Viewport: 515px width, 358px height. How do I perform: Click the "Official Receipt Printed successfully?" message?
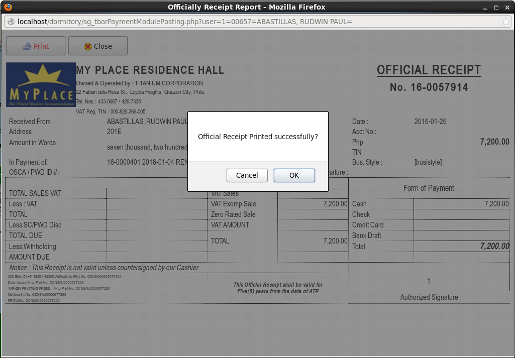click(x=258, y=137)
